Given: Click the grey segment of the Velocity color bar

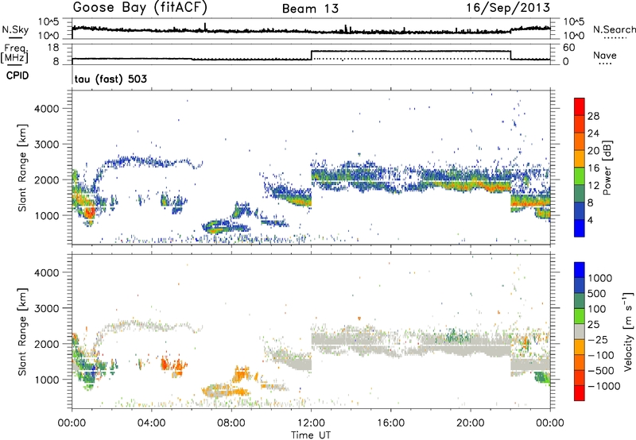Looking at the screenshot, I should pos(580,331).
